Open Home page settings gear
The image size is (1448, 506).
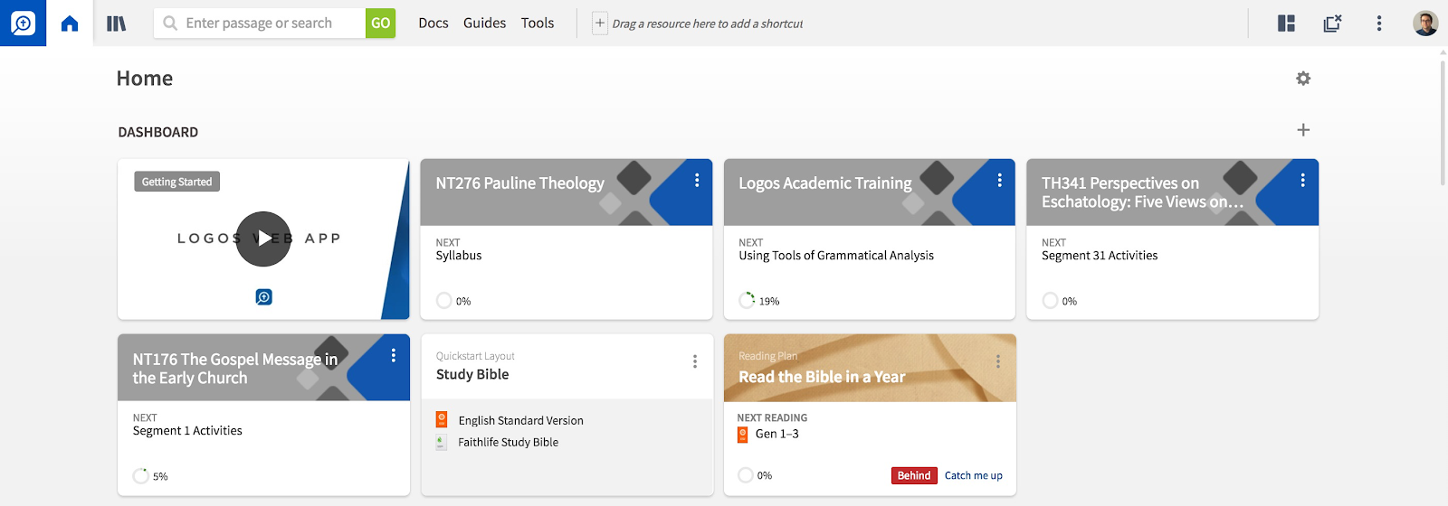[x=1303, y=79]
